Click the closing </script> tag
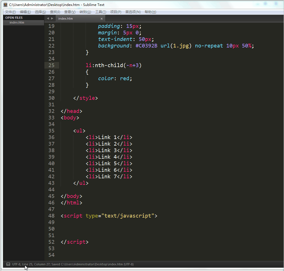Viewport: 284px width, 271px height. (74, 242)
